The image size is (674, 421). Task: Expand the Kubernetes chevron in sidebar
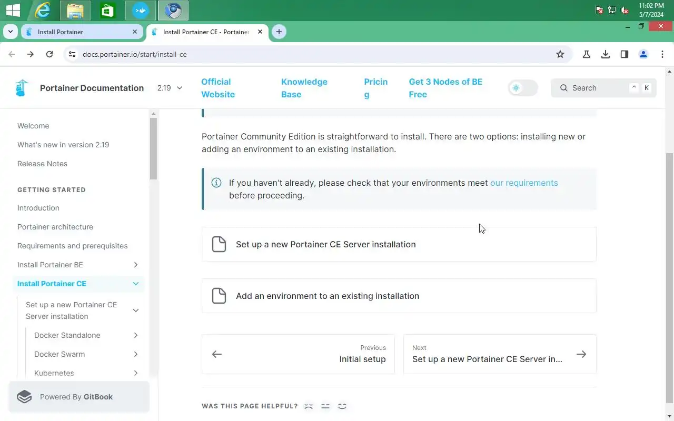click(x=136, y=373)
